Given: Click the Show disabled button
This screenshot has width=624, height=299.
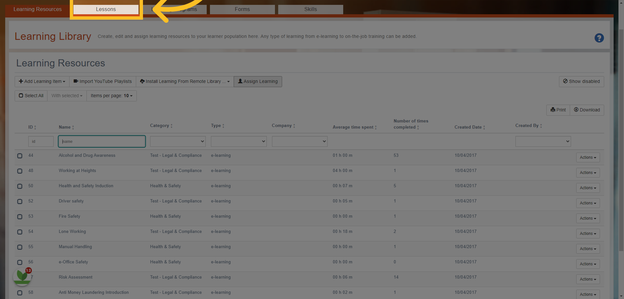Looking at the screenshot, I should pyautogui.click(x=581, y=82).
